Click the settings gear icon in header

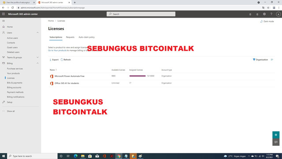[264, 14]
